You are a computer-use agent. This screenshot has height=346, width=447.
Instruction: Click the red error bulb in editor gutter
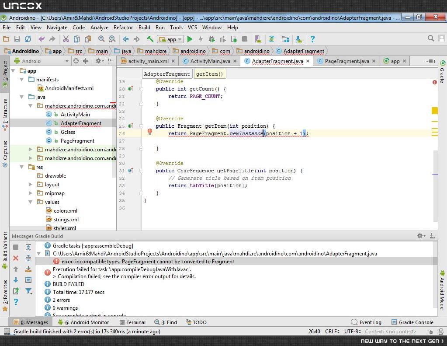[150, 132]
